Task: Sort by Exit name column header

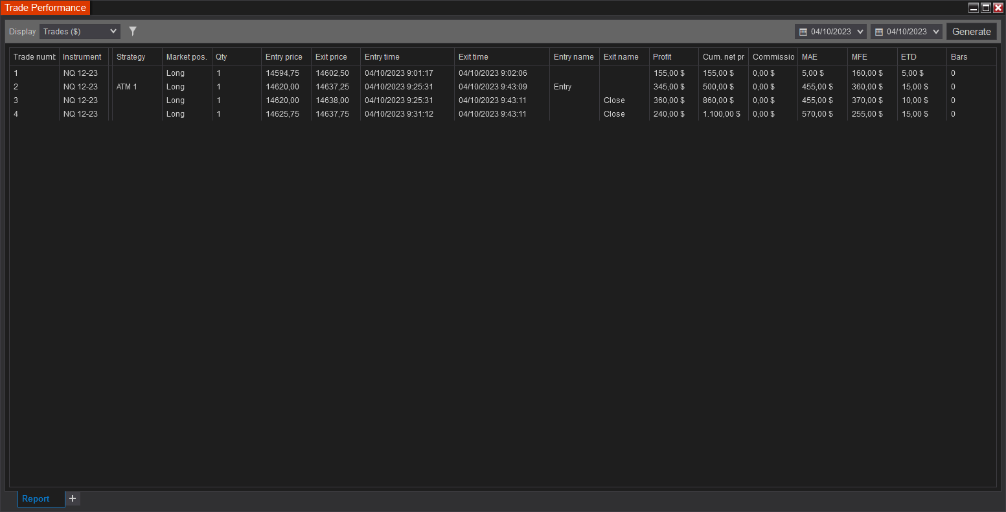Action: (x=624, y=57)
